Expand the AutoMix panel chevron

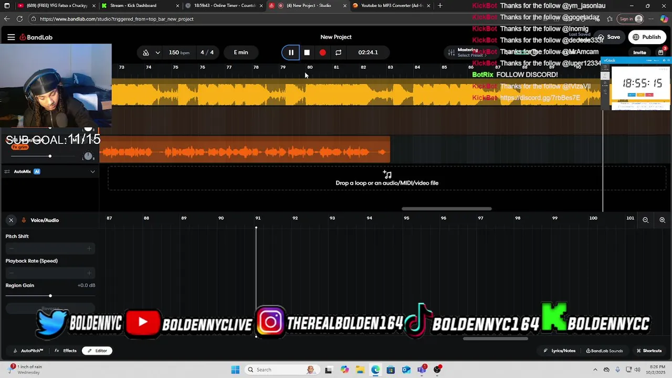point(93,172)
